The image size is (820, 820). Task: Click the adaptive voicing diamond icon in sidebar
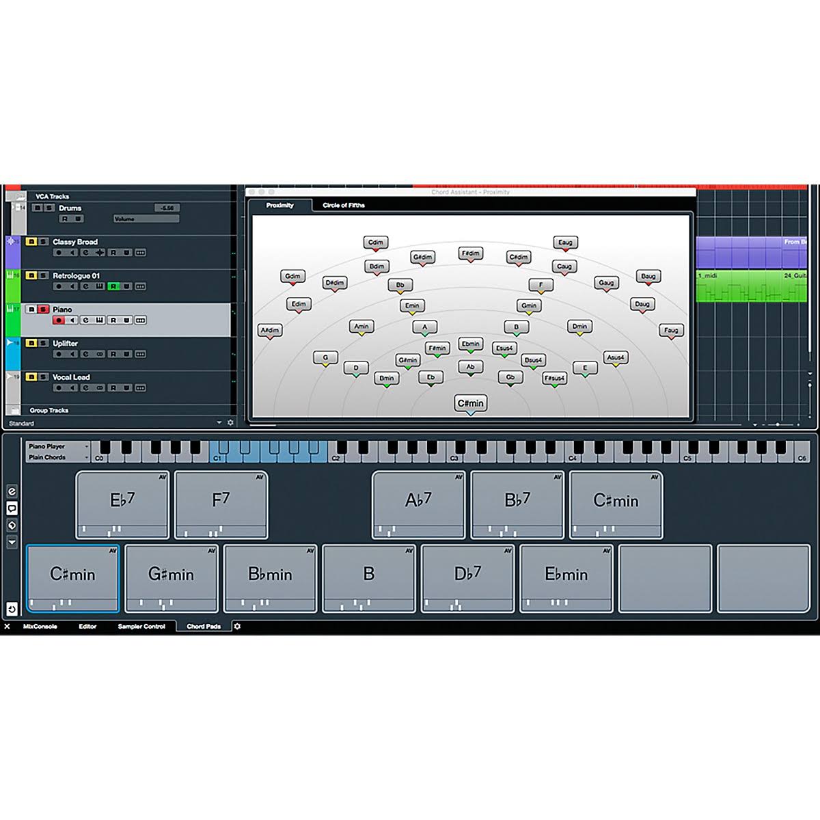(12, 525)
